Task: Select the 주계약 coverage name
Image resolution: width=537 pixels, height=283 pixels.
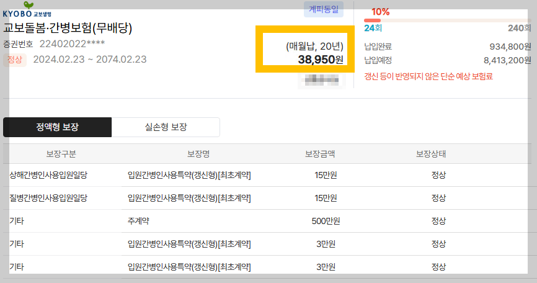Action: tap(138, 221)
